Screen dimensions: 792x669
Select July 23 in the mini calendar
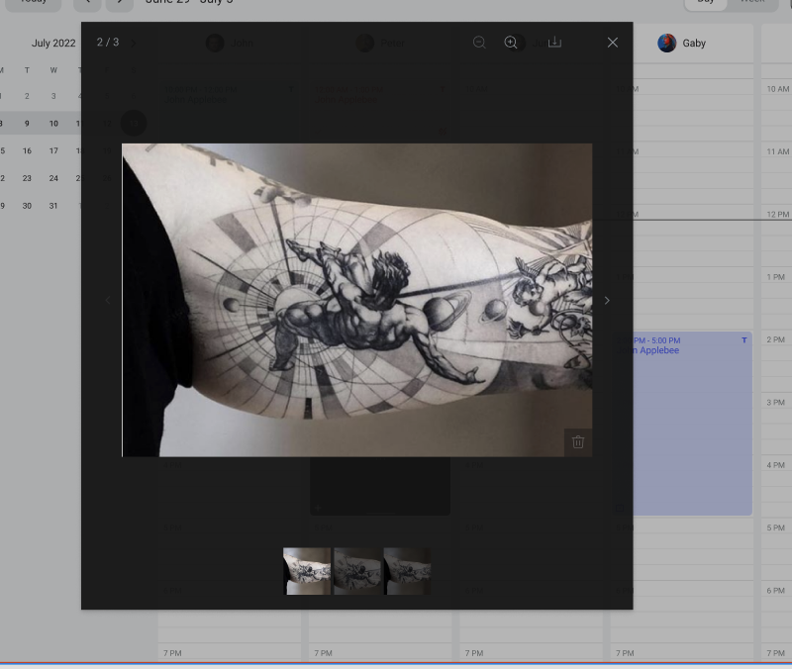coord(27,178)
